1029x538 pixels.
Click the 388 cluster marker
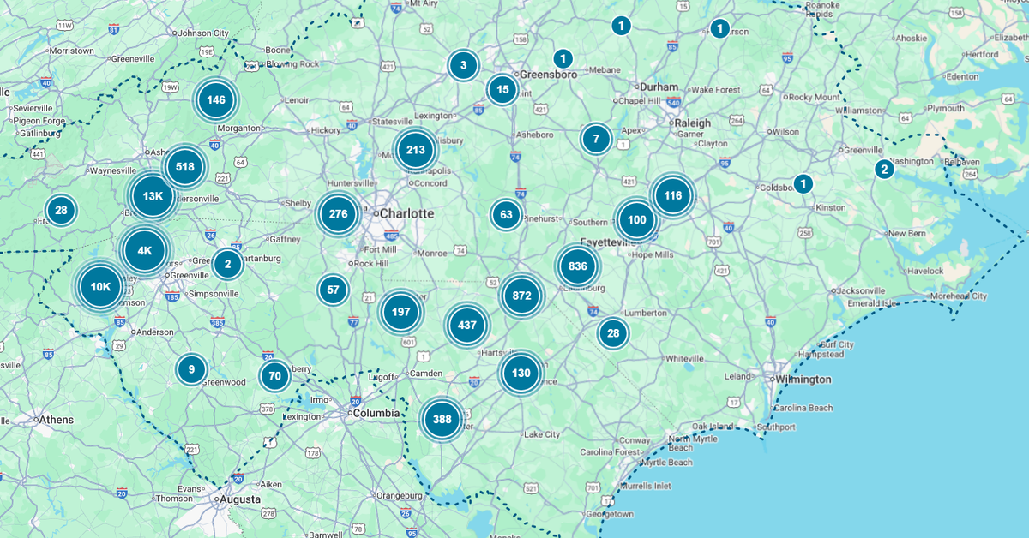(x=442, y=420)
